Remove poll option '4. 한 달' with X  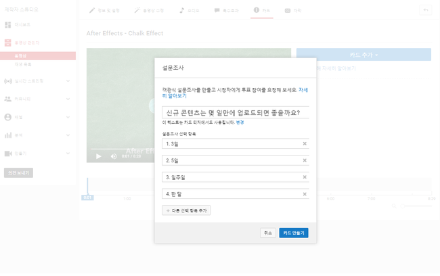(x=305, y=194)
